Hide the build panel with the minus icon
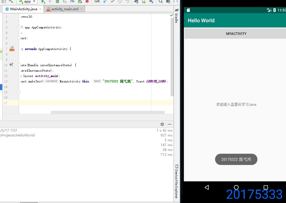This screenshot has height=203, width=286. pos(170,124)
